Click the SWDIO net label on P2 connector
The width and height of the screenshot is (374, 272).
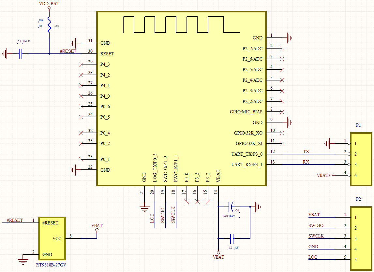[x=316, y=225]
